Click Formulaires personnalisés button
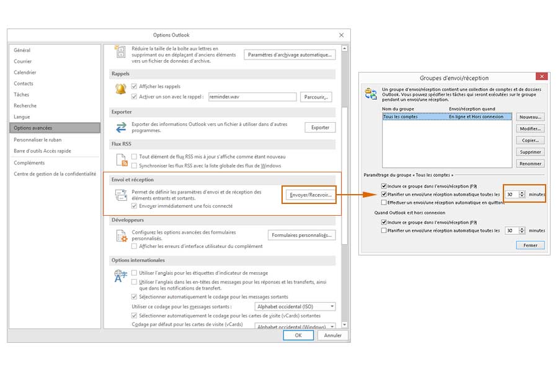The height and width of the screenshot is (372, 558). 301,235
